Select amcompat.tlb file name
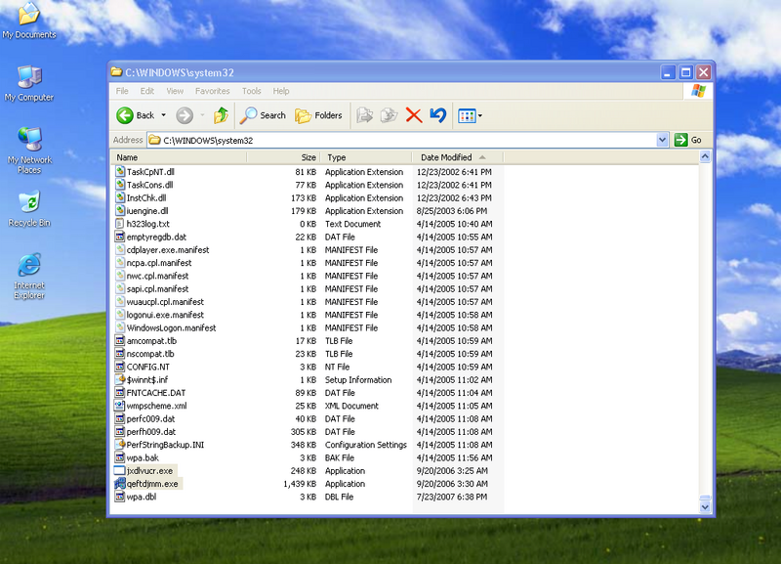The height and width of the screenshot is (564, 781). [x=151, y=340]
